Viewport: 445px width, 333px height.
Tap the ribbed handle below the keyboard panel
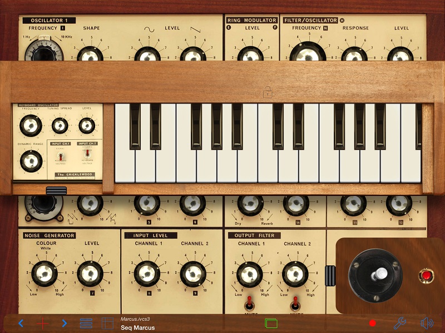click(x=56, y=190)
